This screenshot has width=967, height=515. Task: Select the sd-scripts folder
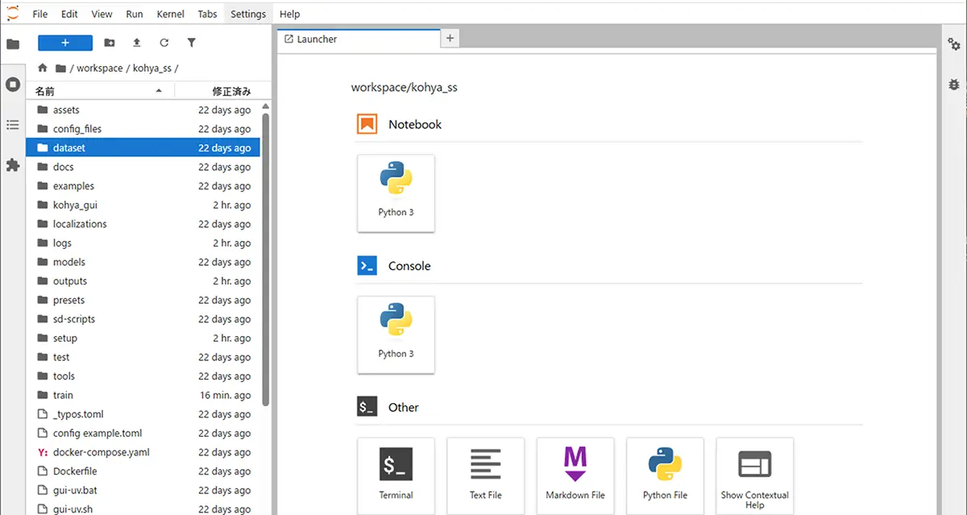coord(144,319)
